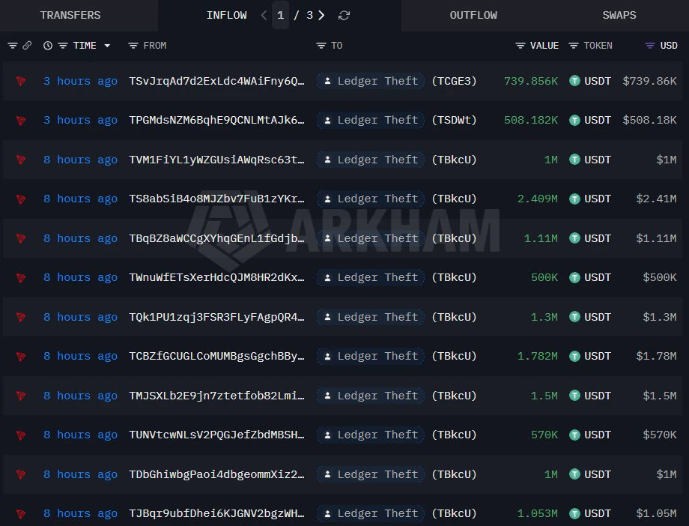
Task: Open the TO column filter
Action: point(321,45)
